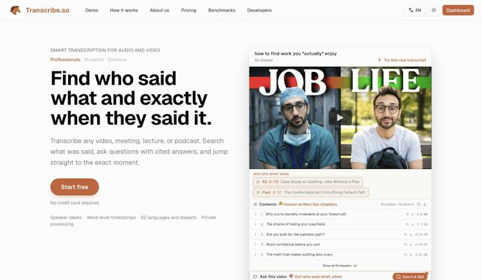This screenshot has height=280, width=482.
Task: Follow the 'Try this real transcript' link
Action: 402,60
